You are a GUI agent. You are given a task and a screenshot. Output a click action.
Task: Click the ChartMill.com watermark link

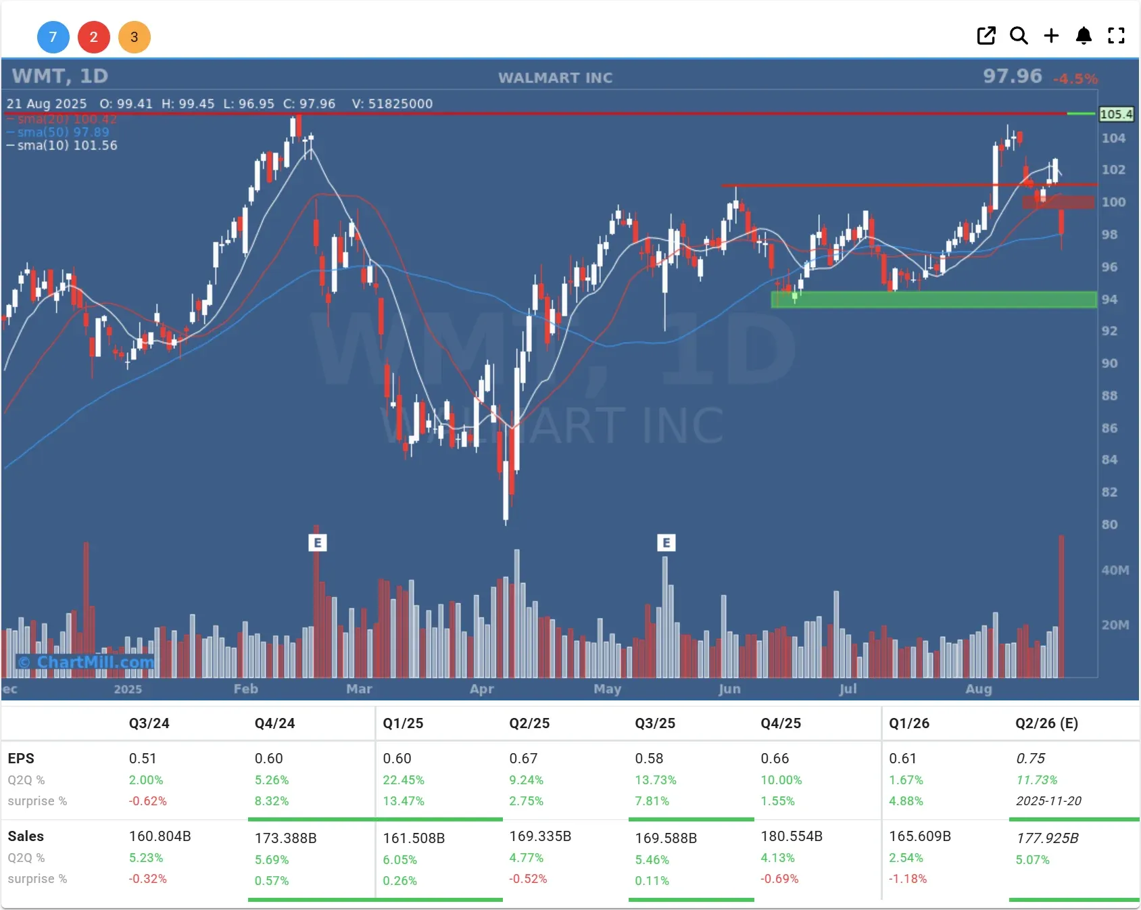(x=86, y=662)
